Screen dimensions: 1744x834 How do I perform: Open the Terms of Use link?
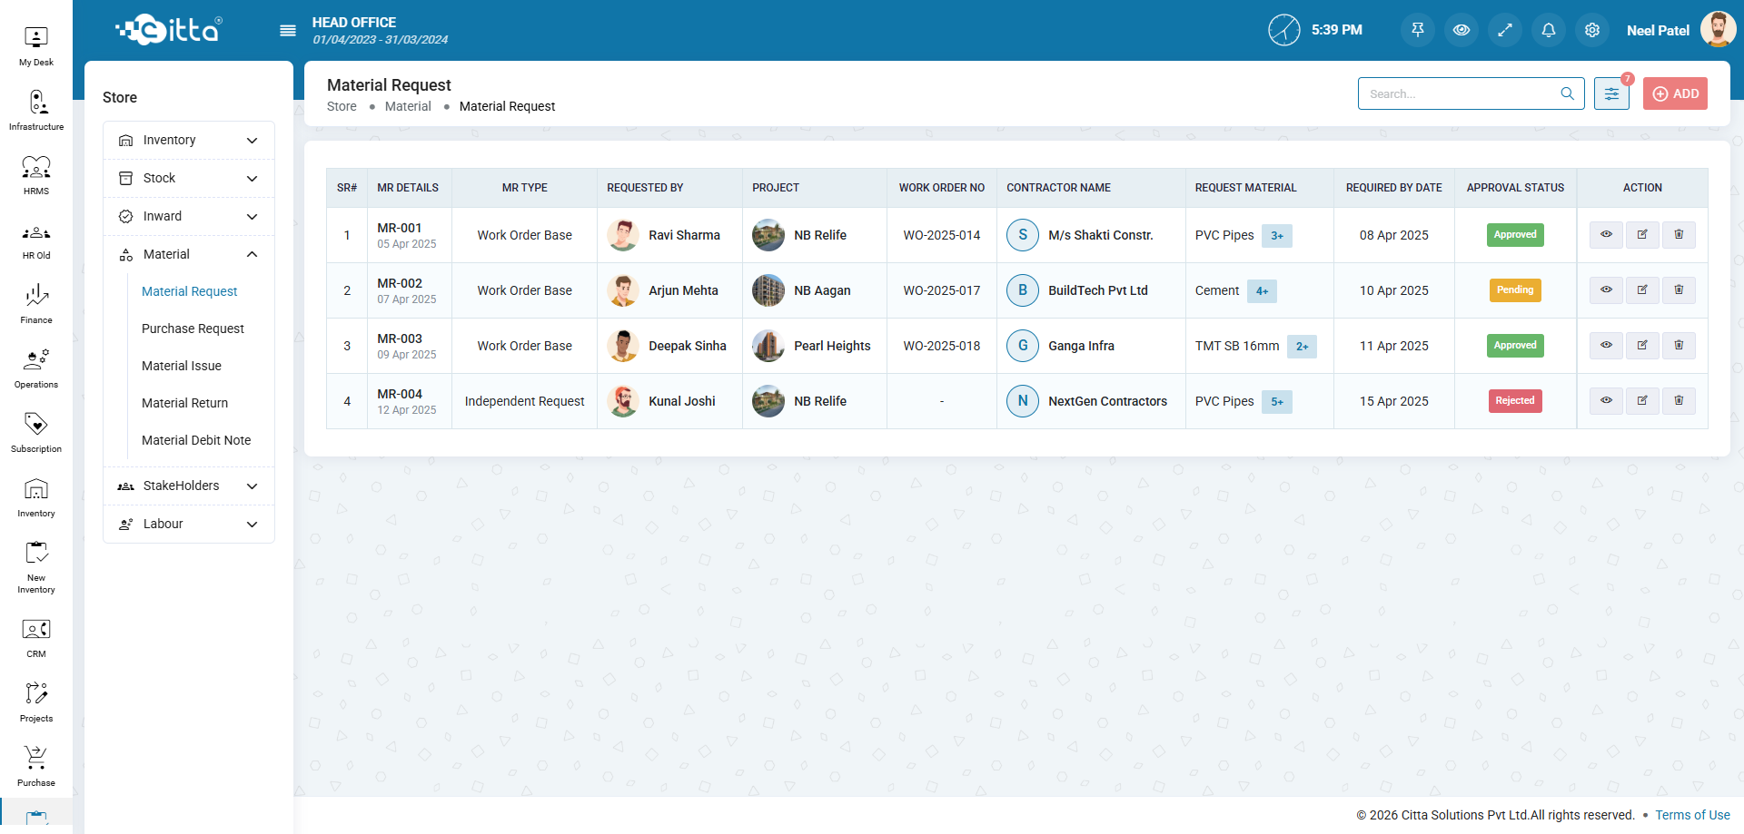point(1692,815)
